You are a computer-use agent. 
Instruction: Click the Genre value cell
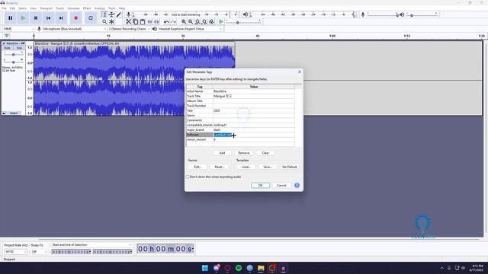point(254,115)
